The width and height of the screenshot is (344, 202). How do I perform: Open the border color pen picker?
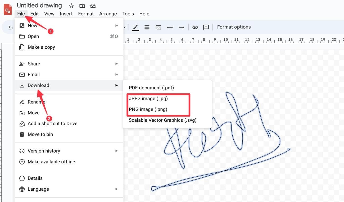135,27
